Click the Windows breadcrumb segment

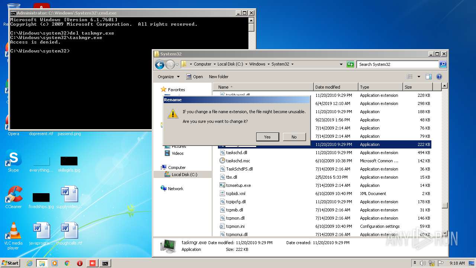pos(257,64)
